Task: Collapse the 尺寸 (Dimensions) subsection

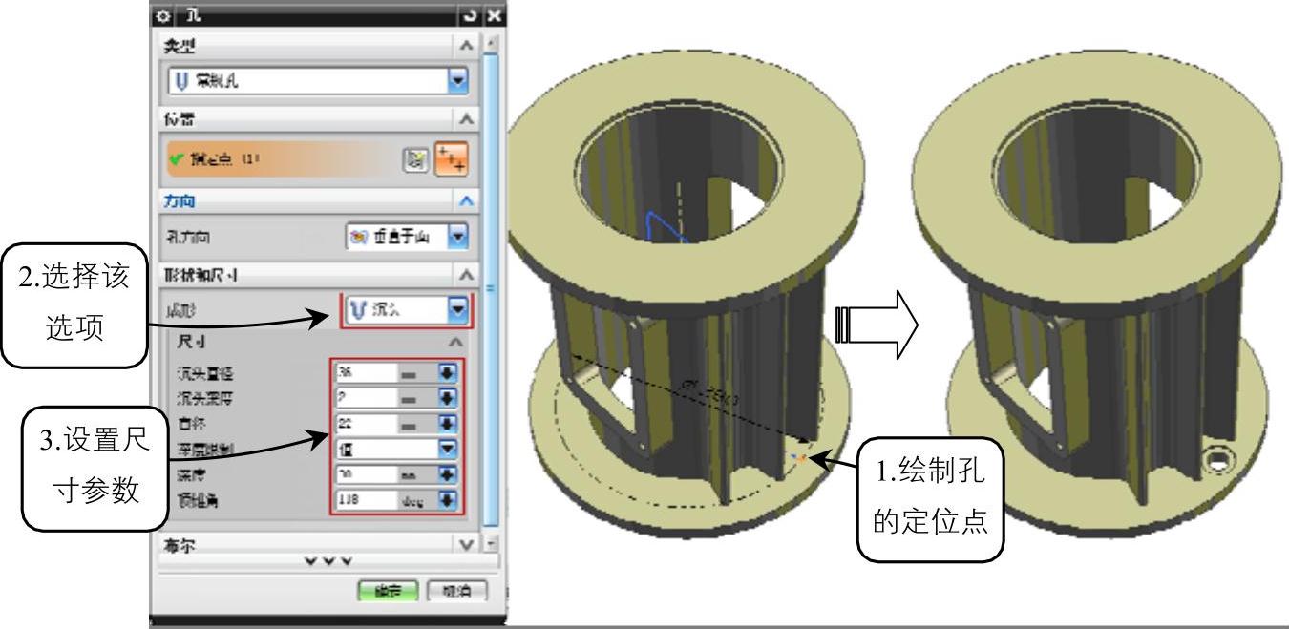Action: point(456,341)
